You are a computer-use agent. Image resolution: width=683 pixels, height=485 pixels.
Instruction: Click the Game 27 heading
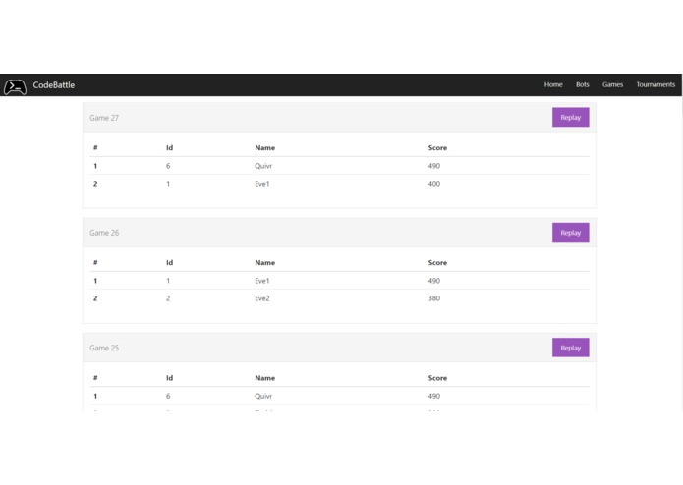click(104, 118)
